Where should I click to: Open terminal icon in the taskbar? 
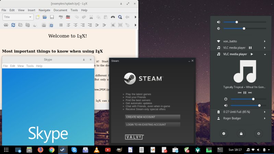(220, 150)
